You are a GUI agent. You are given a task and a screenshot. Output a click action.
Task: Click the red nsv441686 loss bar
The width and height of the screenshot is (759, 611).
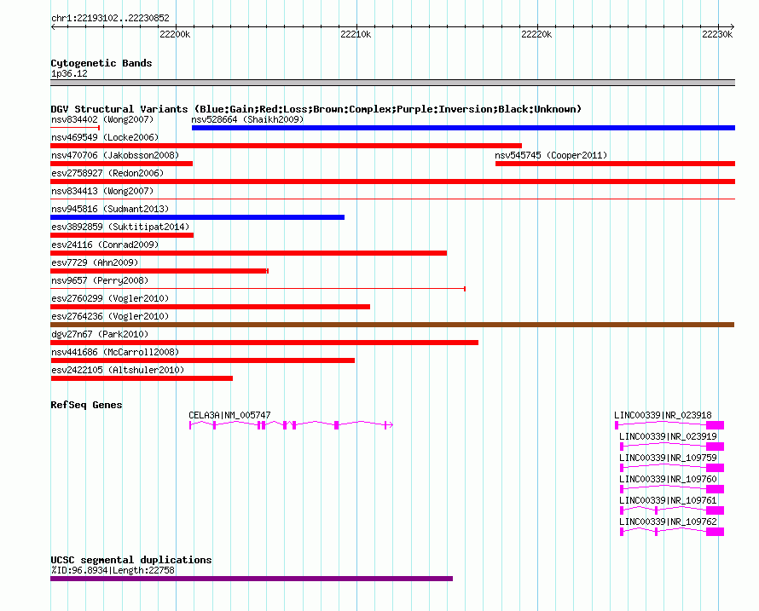(x=202, y=361)
